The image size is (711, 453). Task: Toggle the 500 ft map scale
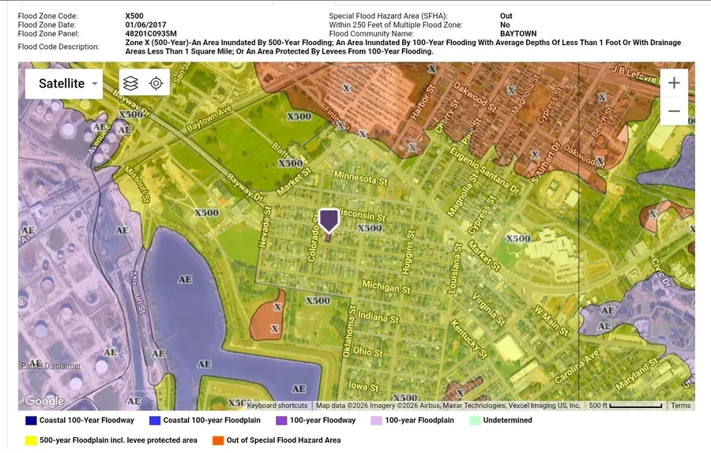(626, 406)
